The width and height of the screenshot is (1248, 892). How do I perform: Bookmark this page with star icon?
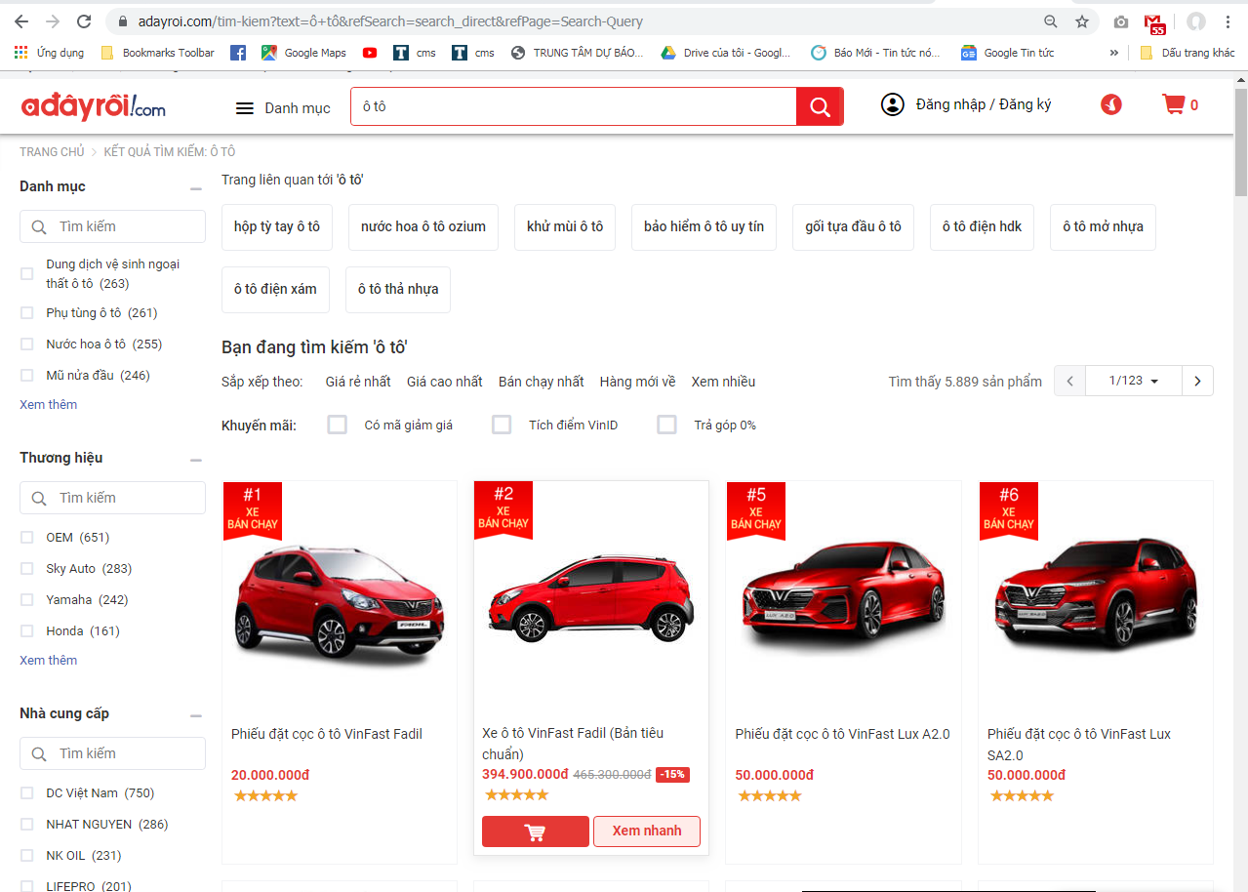tap(1082, 21)
